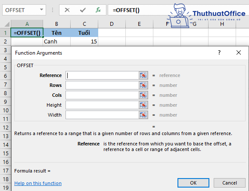Select column D header
249x191 pixels.
pos(112,24)
